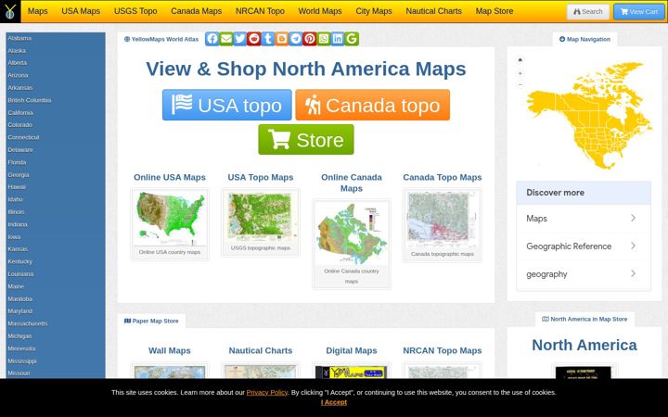Share page via email icon
The width and height of the screenshot is (668, 417).
[x=226, y=39]
